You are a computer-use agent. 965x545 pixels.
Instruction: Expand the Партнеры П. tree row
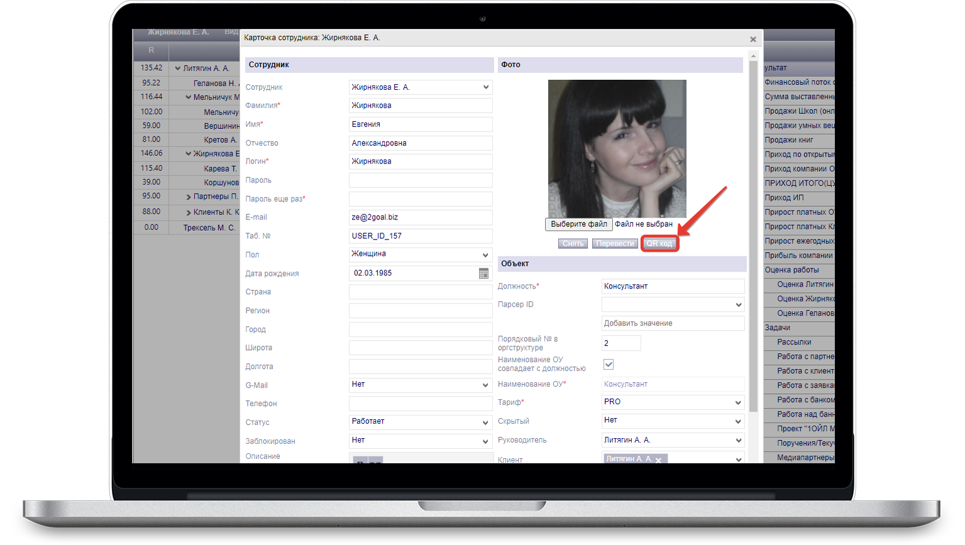coord(189,197)
